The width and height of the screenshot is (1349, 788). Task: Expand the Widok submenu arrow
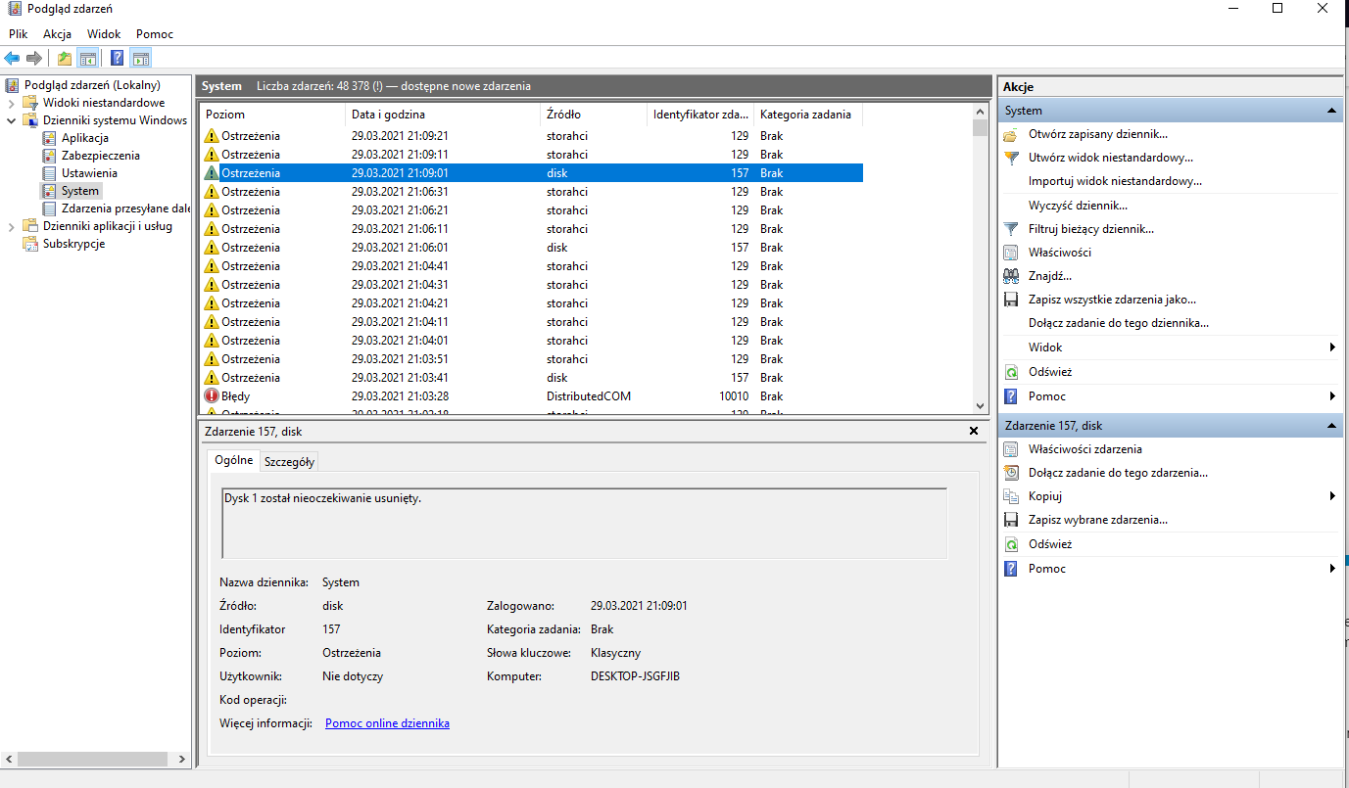[1332, 348]
